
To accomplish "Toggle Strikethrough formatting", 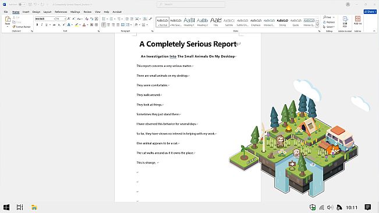I will point(54,24).
